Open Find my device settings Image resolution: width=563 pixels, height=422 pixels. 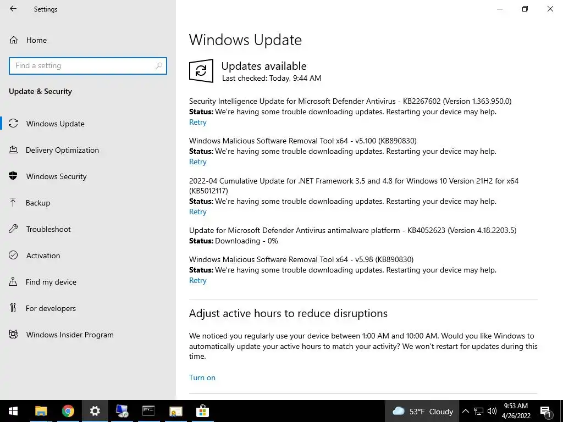click(51, 282)
